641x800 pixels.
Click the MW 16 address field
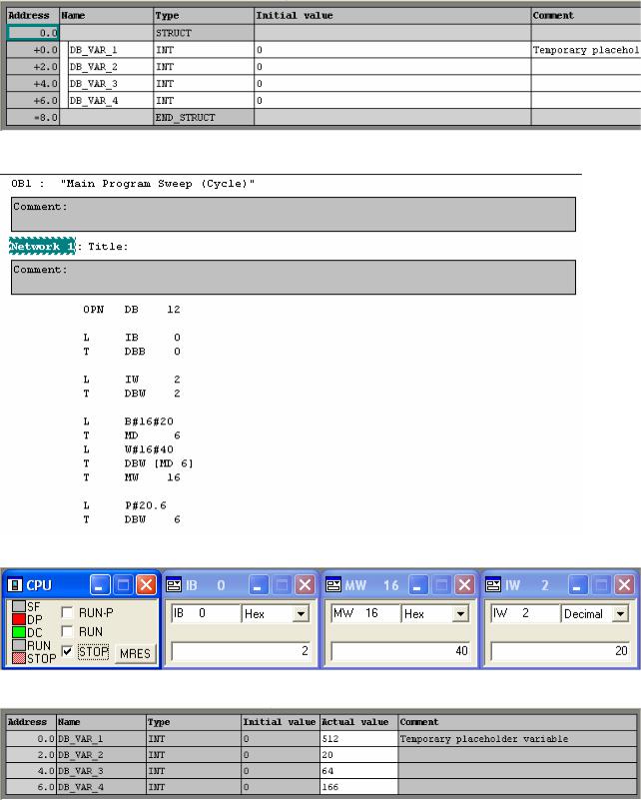(x=365, y=613)
